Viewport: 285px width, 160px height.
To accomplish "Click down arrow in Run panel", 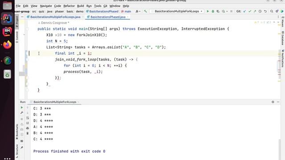I will (x=28, y=112).
